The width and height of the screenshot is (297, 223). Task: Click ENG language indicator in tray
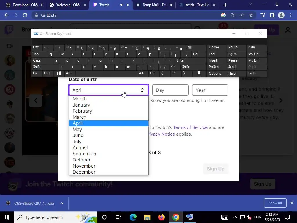(x=258, y=217)
